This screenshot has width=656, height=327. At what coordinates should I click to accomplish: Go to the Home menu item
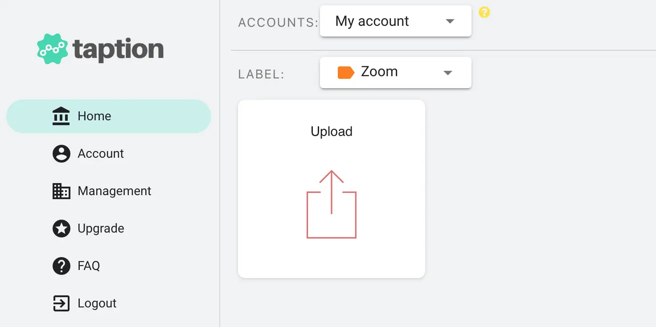click(108, 116)
